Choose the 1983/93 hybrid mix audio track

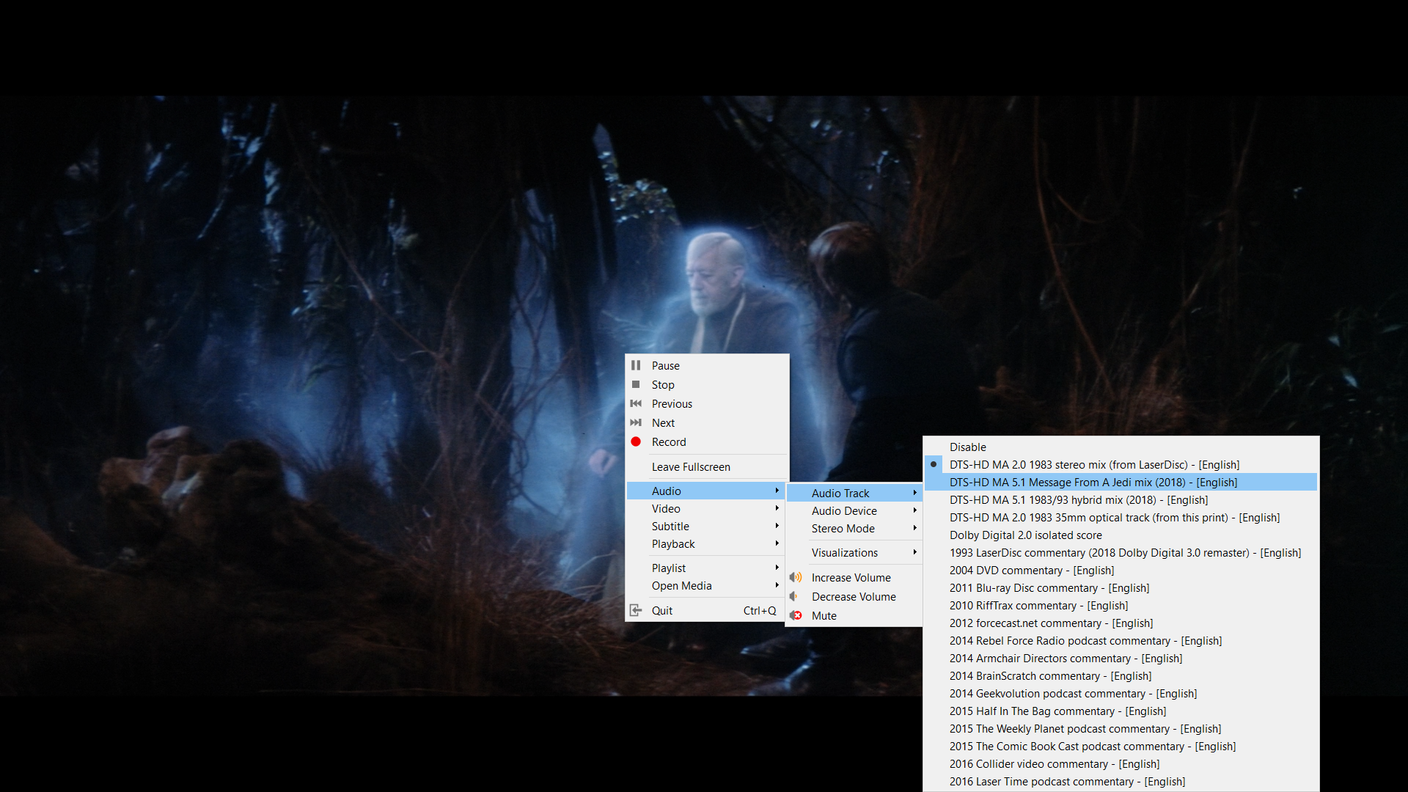pyautogui.click(x=1121, y=500)
